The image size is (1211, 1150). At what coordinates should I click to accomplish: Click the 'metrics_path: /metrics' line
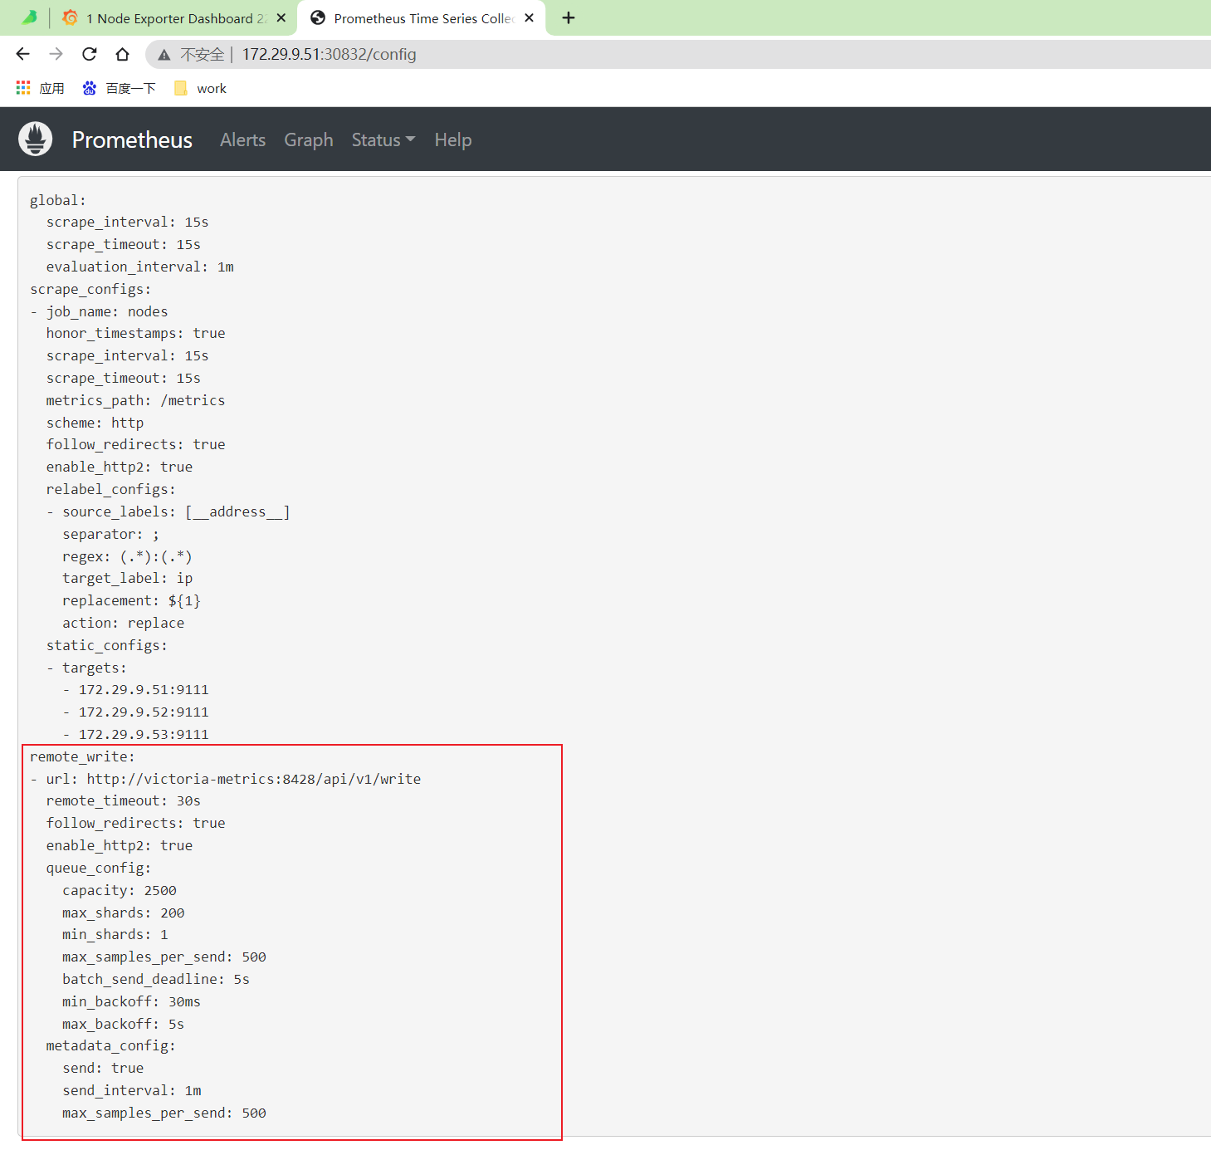(x=136, y=400)
